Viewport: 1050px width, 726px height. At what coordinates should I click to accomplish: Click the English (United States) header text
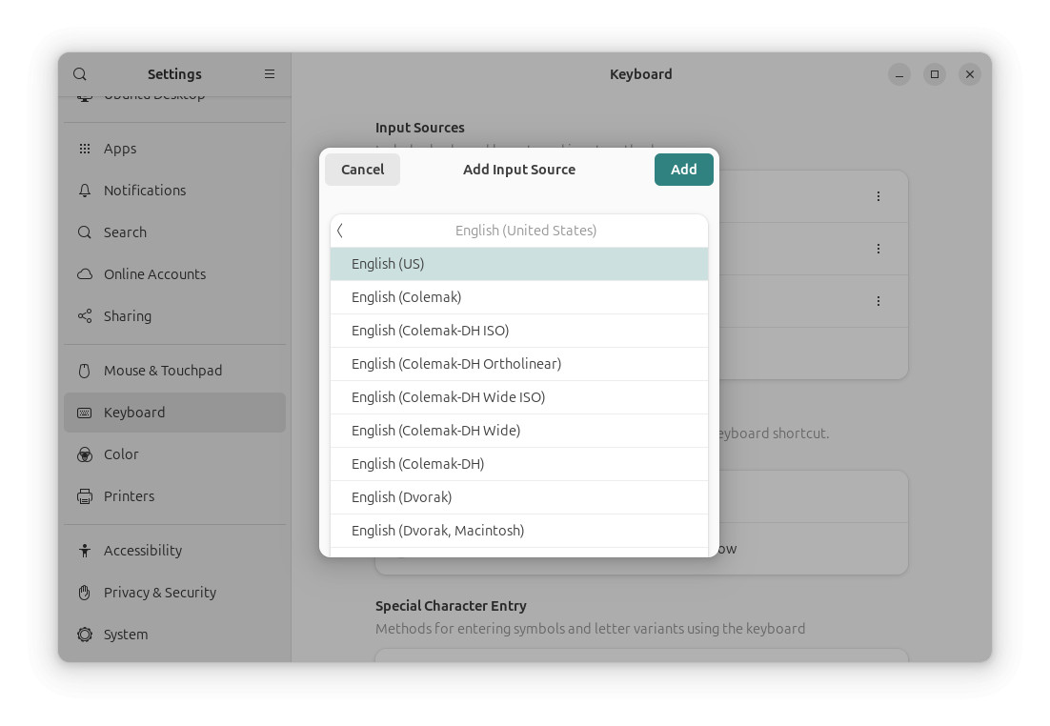coord(526,231)
